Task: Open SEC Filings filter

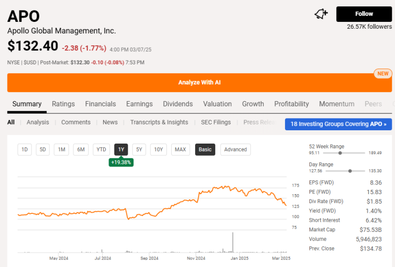Action: pos(216,122)
